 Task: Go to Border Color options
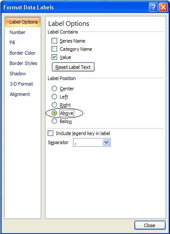click(x=22, y=53)
